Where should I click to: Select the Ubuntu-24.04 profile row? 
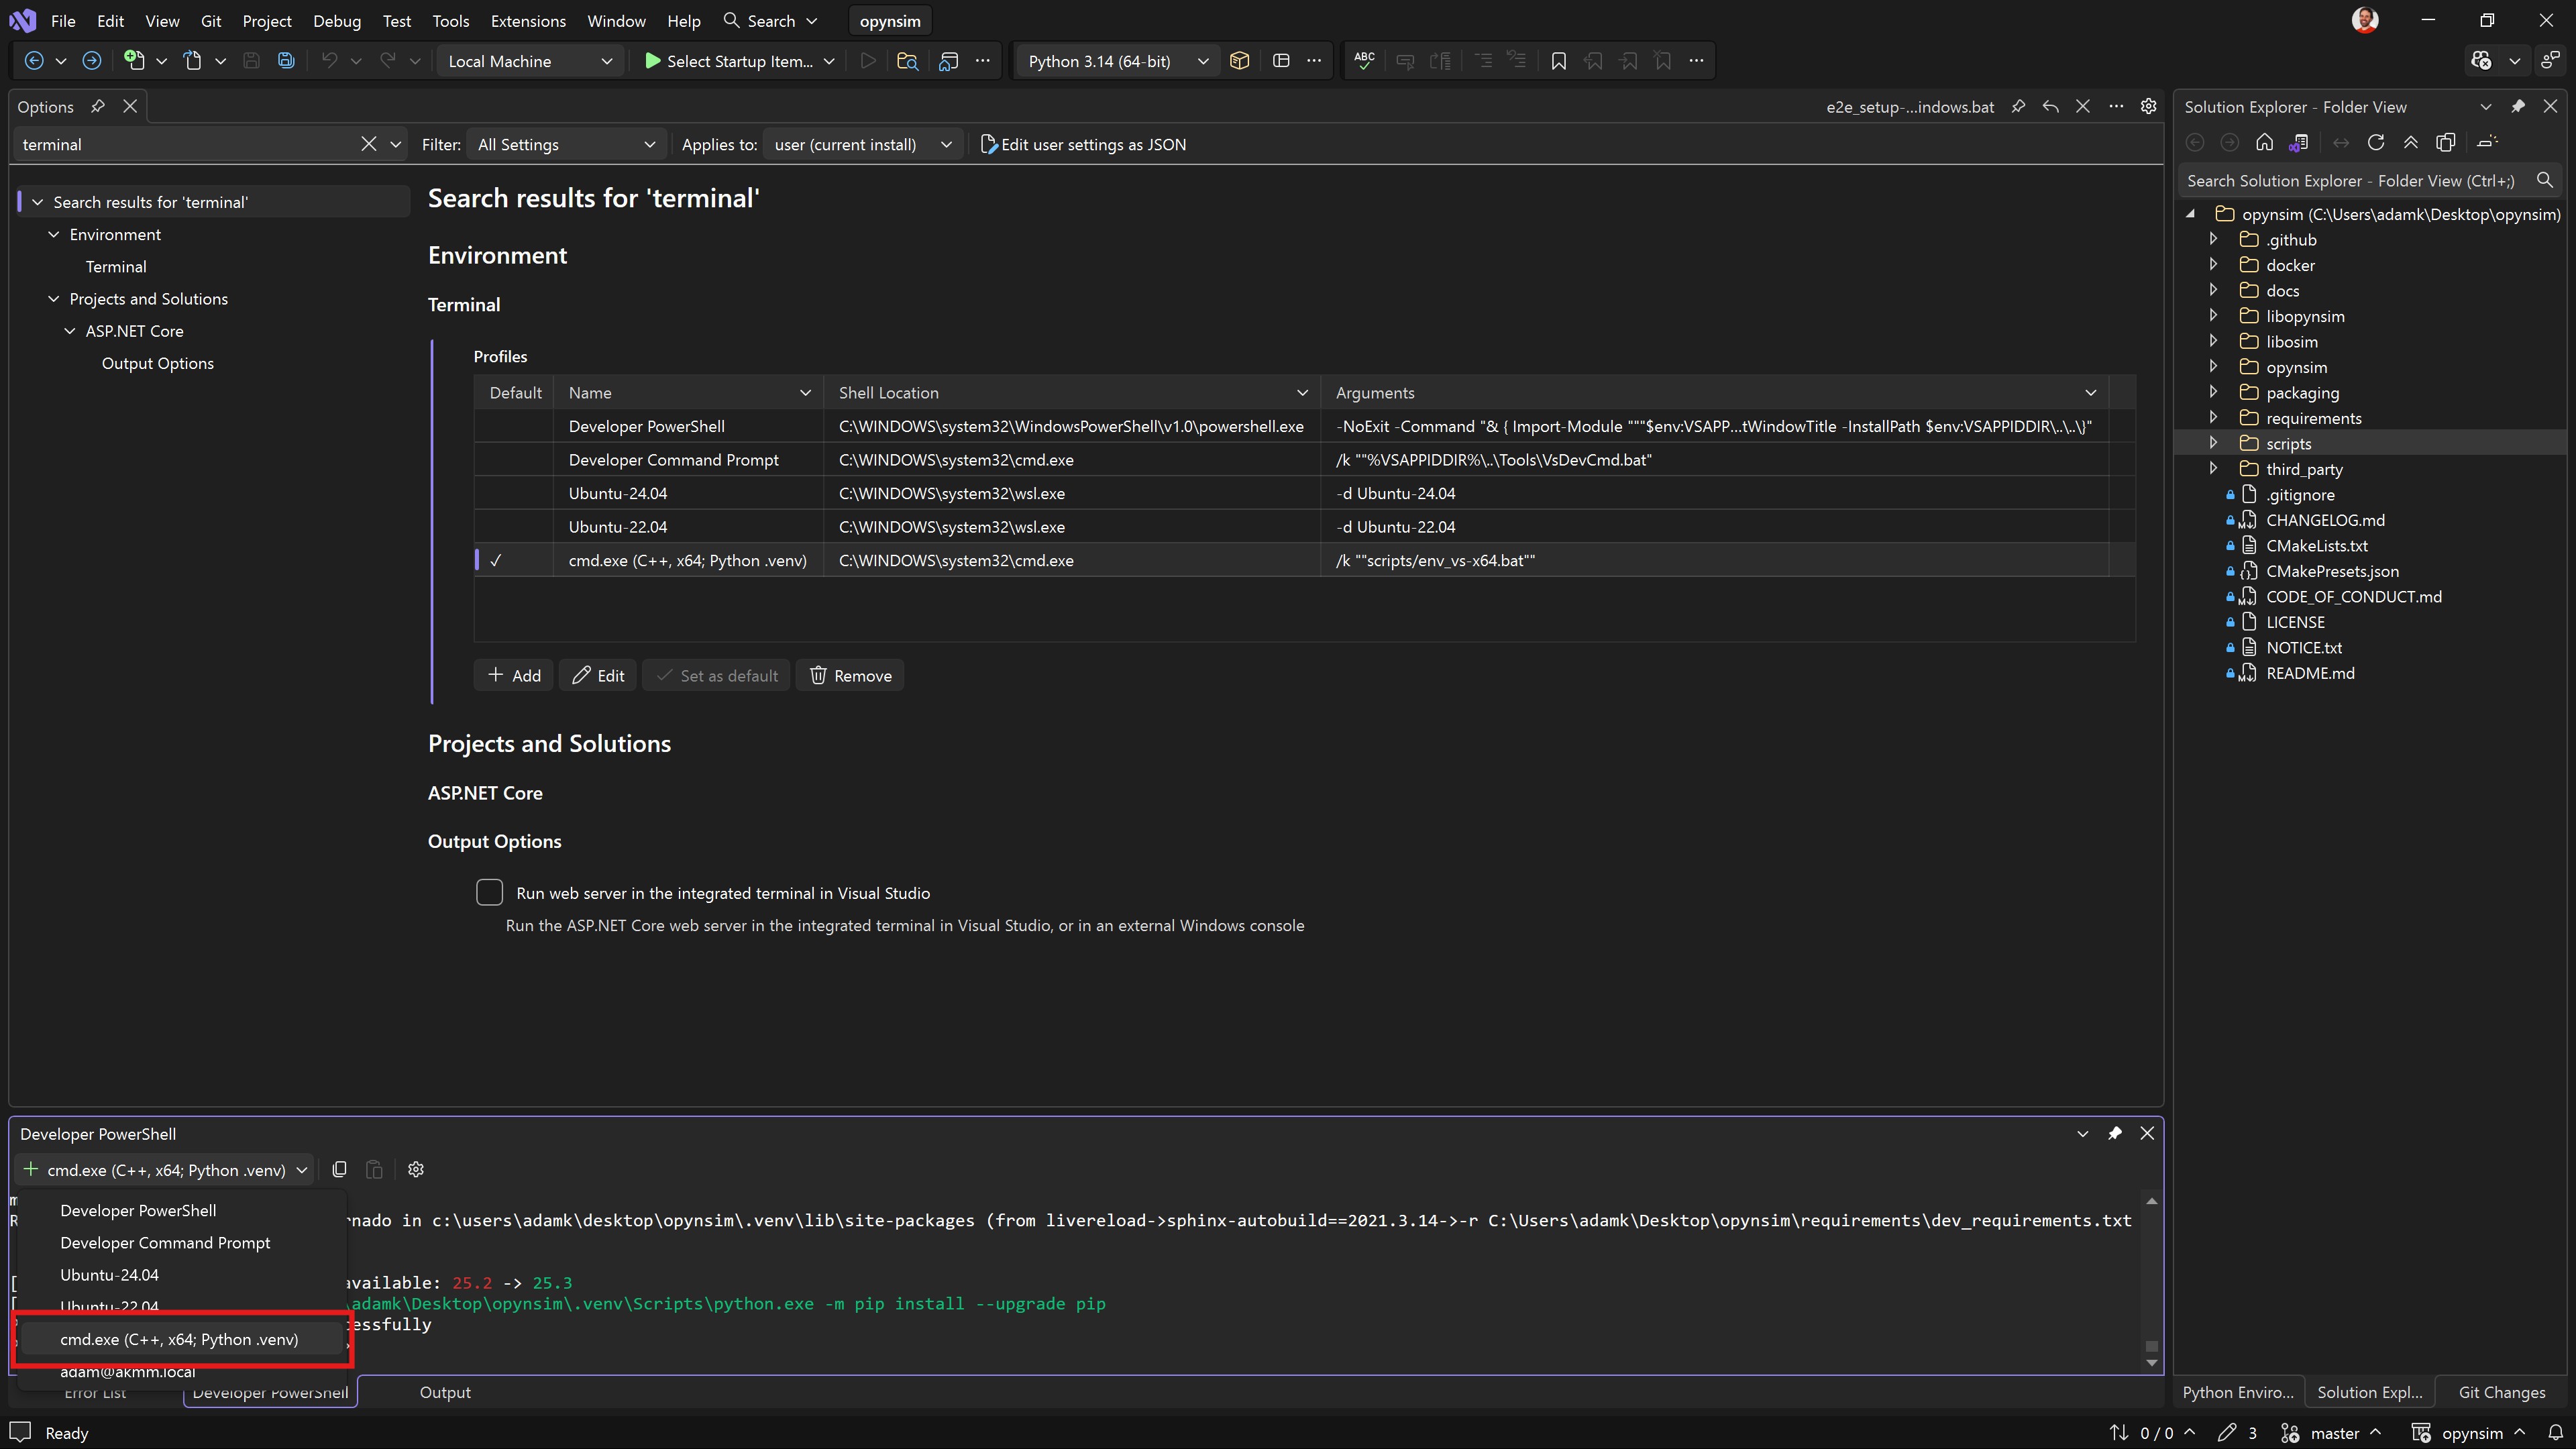(618, 493)
